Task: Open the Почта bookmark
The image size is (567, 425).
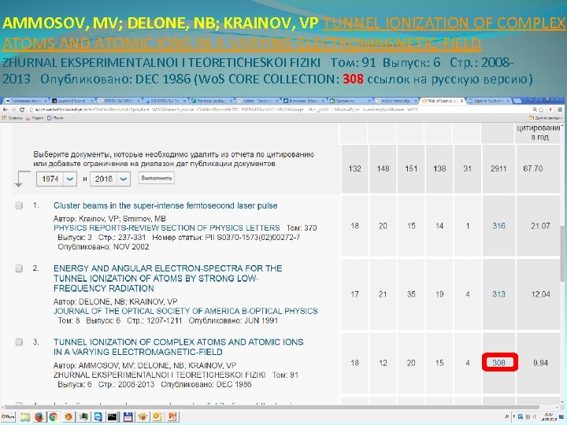Action: [55, 118]
